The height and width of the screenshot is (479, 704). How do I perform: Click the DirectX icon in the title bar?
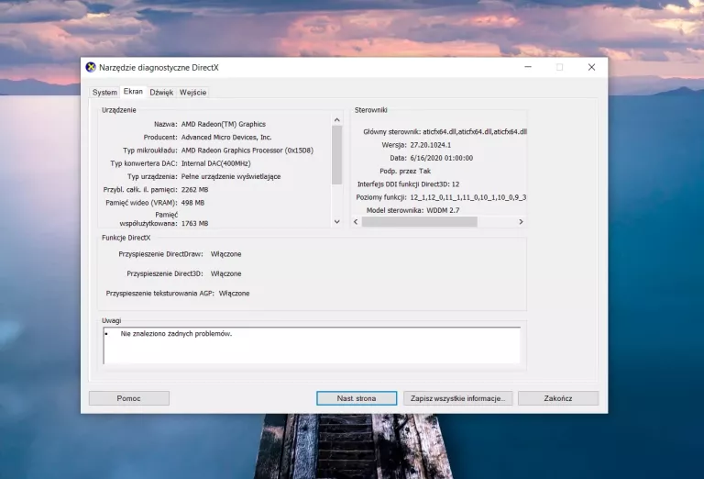(91, 67)
